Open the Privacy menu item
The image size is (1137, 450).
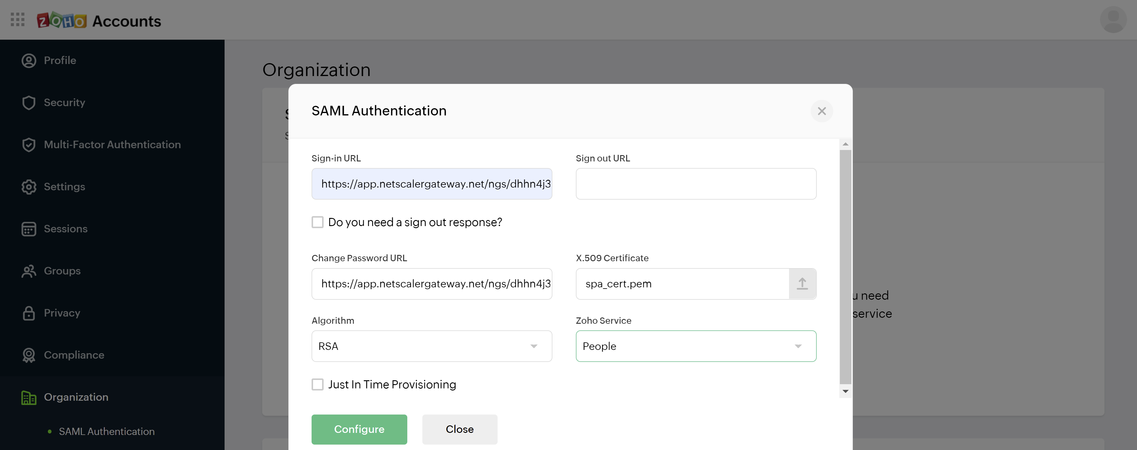coord(62,313)
